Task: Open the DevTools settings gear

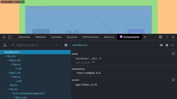Action: pyautogui.click(x=160, y=37)
